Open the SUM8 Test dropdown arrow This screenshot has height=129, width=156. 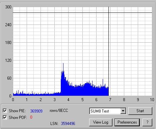pyautogui.click(x=123, y=111)
